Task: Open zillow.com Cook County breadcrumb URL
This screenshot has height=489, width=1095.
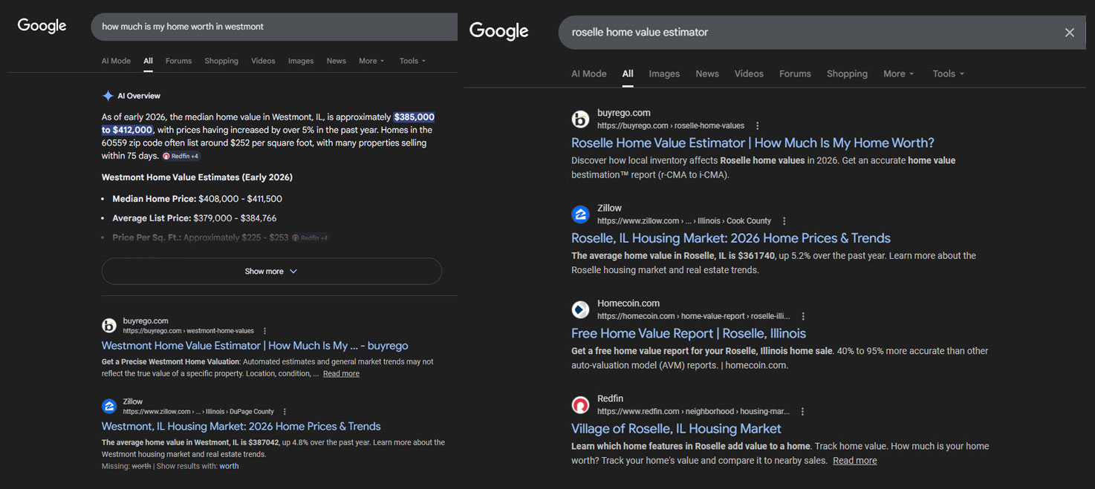Action: tap(684, 221)
